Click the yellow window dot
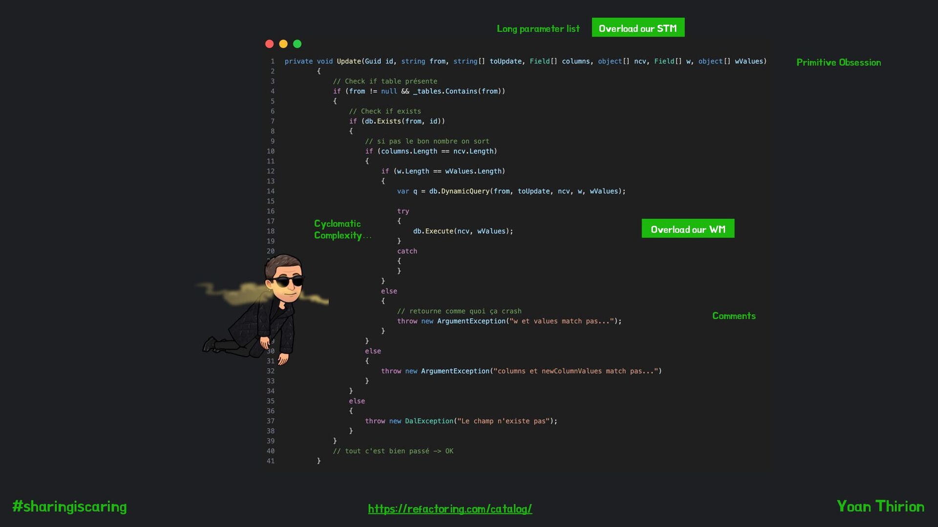 (283, 44)
